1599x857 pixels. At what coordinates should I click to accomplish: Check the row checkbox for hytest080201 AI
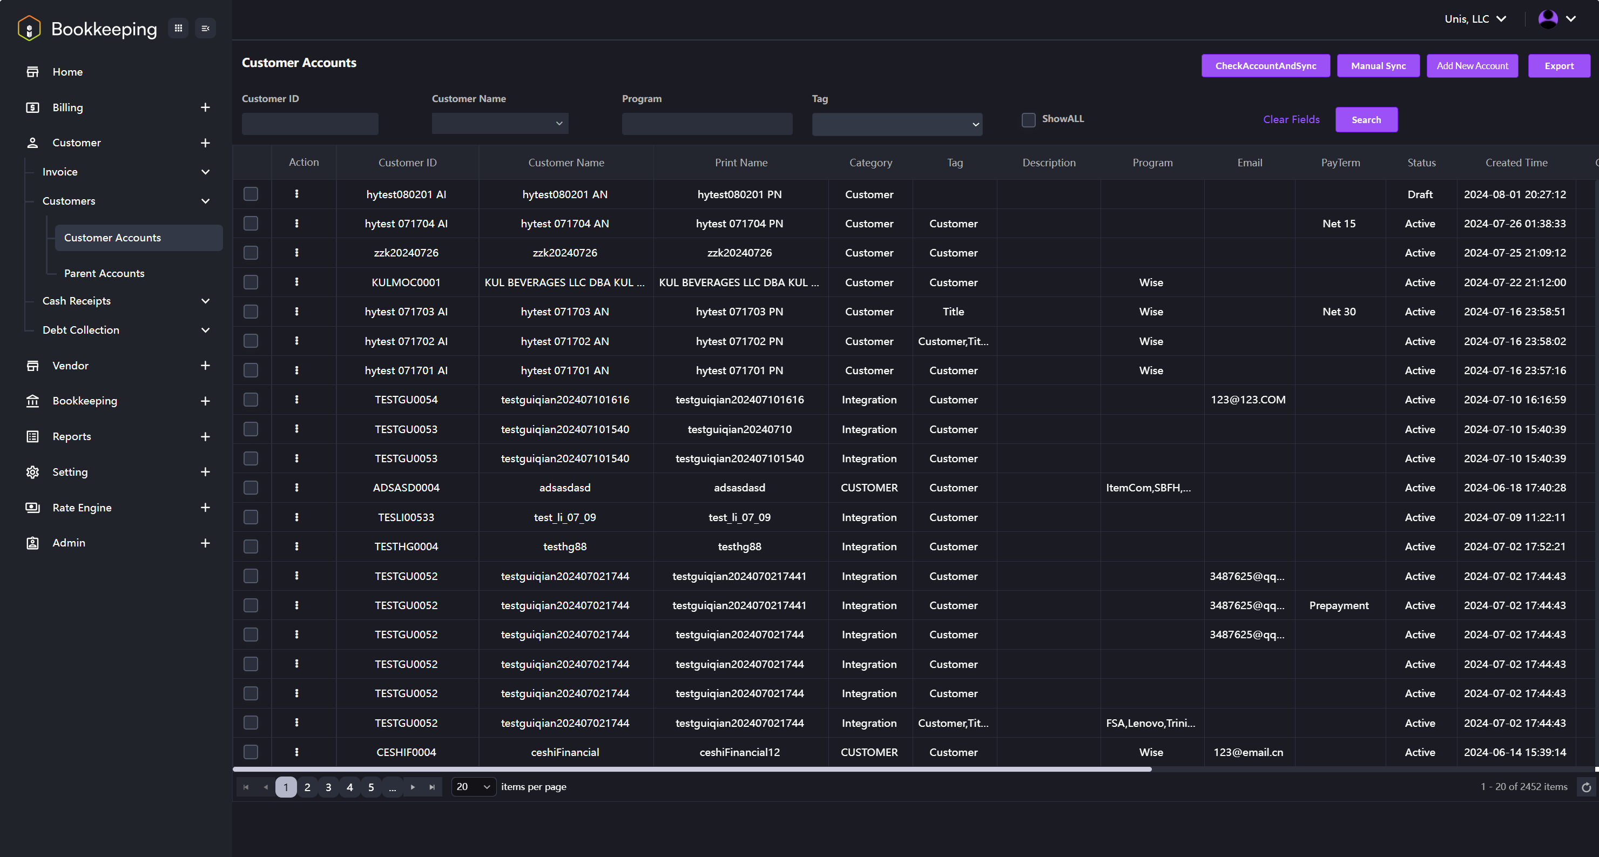pyautogui.click(x=251, y=194)
